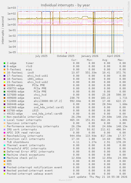The height and width of the screenshot is (183, 131).
Task: Click the graph title Individual interrupts - by year
Action: click(x=65, y=5)
